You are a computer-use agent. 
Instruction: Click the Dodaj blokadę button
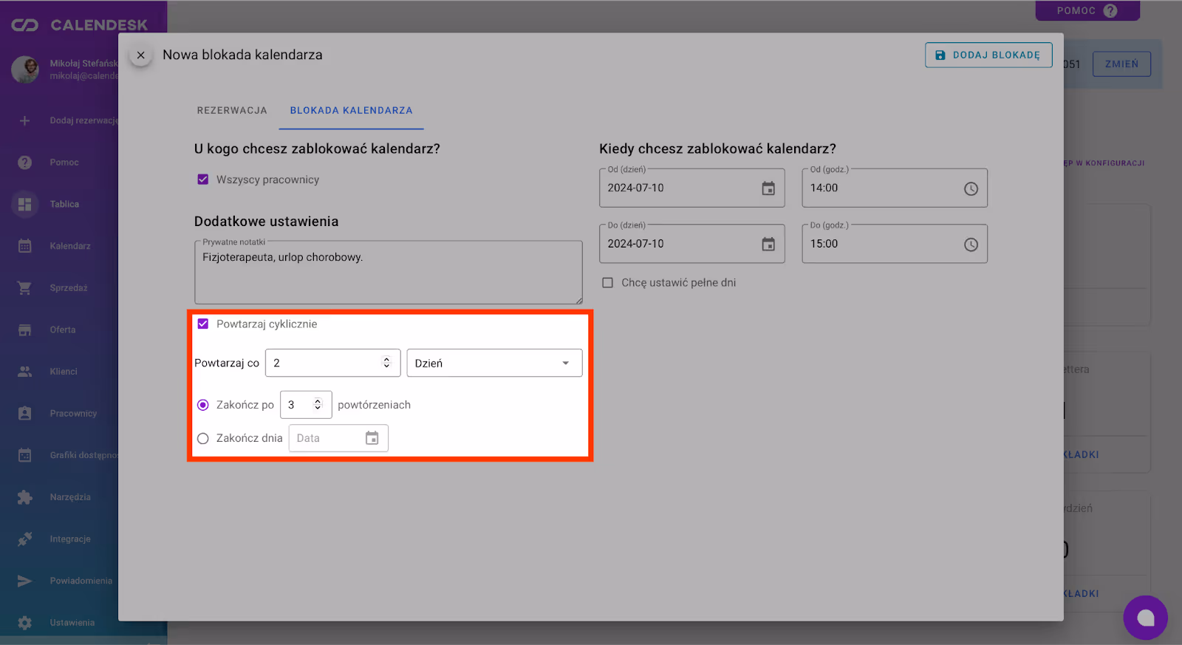point(988,55)
